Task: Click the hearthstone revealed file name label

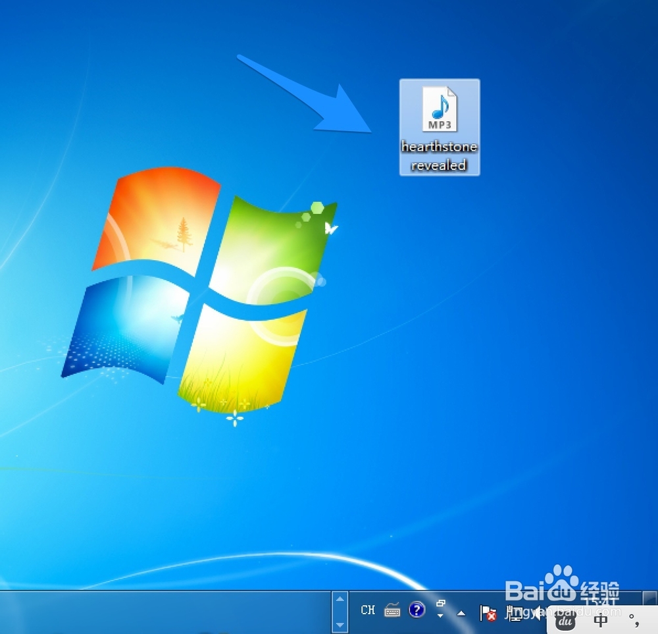Action: point(440,156)
